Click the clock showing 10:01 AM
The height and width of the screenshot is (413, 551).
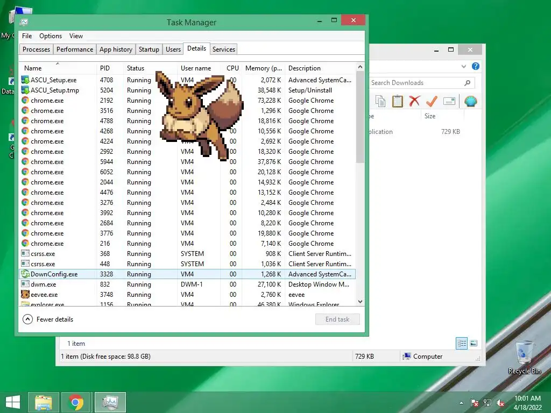[527, 398]
